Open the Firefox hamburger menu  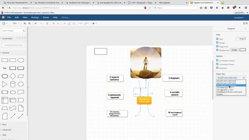tap(246, 8)
